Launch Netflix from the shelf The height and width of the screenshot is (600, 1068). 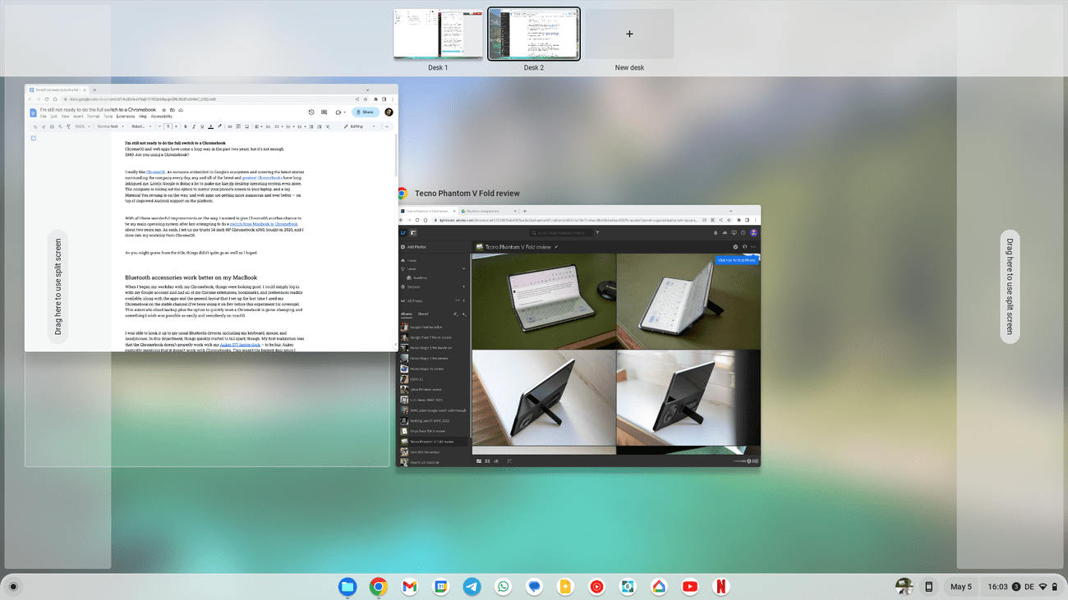click(x=720, y=586)
